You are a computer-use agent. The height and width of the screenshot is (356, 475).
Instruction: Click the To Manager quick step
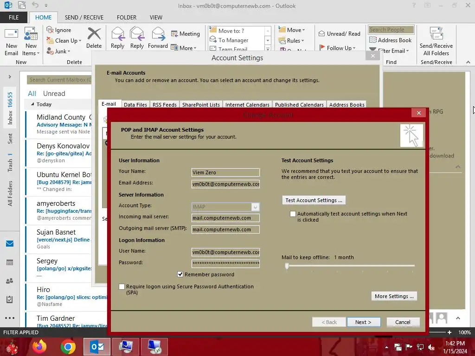pos(233,40)
